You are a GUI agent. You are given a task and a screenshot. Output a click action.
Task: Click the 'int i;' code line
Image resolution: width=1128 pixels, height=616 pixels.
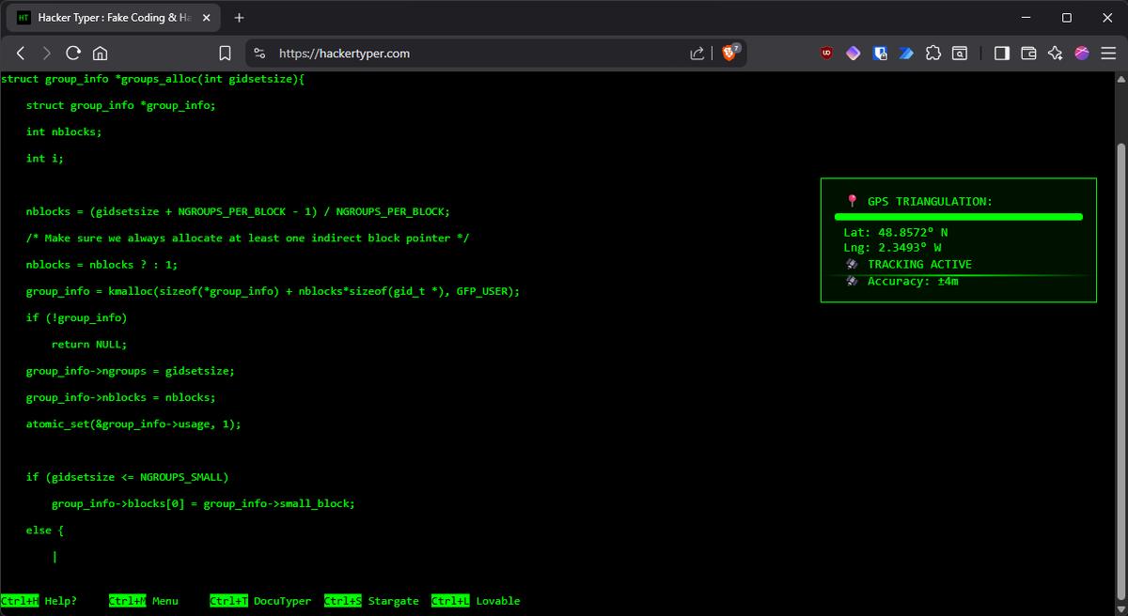(x=45, y=159)
